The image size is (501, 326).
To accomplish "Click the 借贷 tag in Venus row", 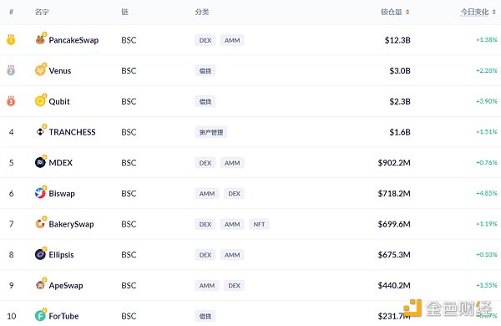I will click(x=205, y=71).
